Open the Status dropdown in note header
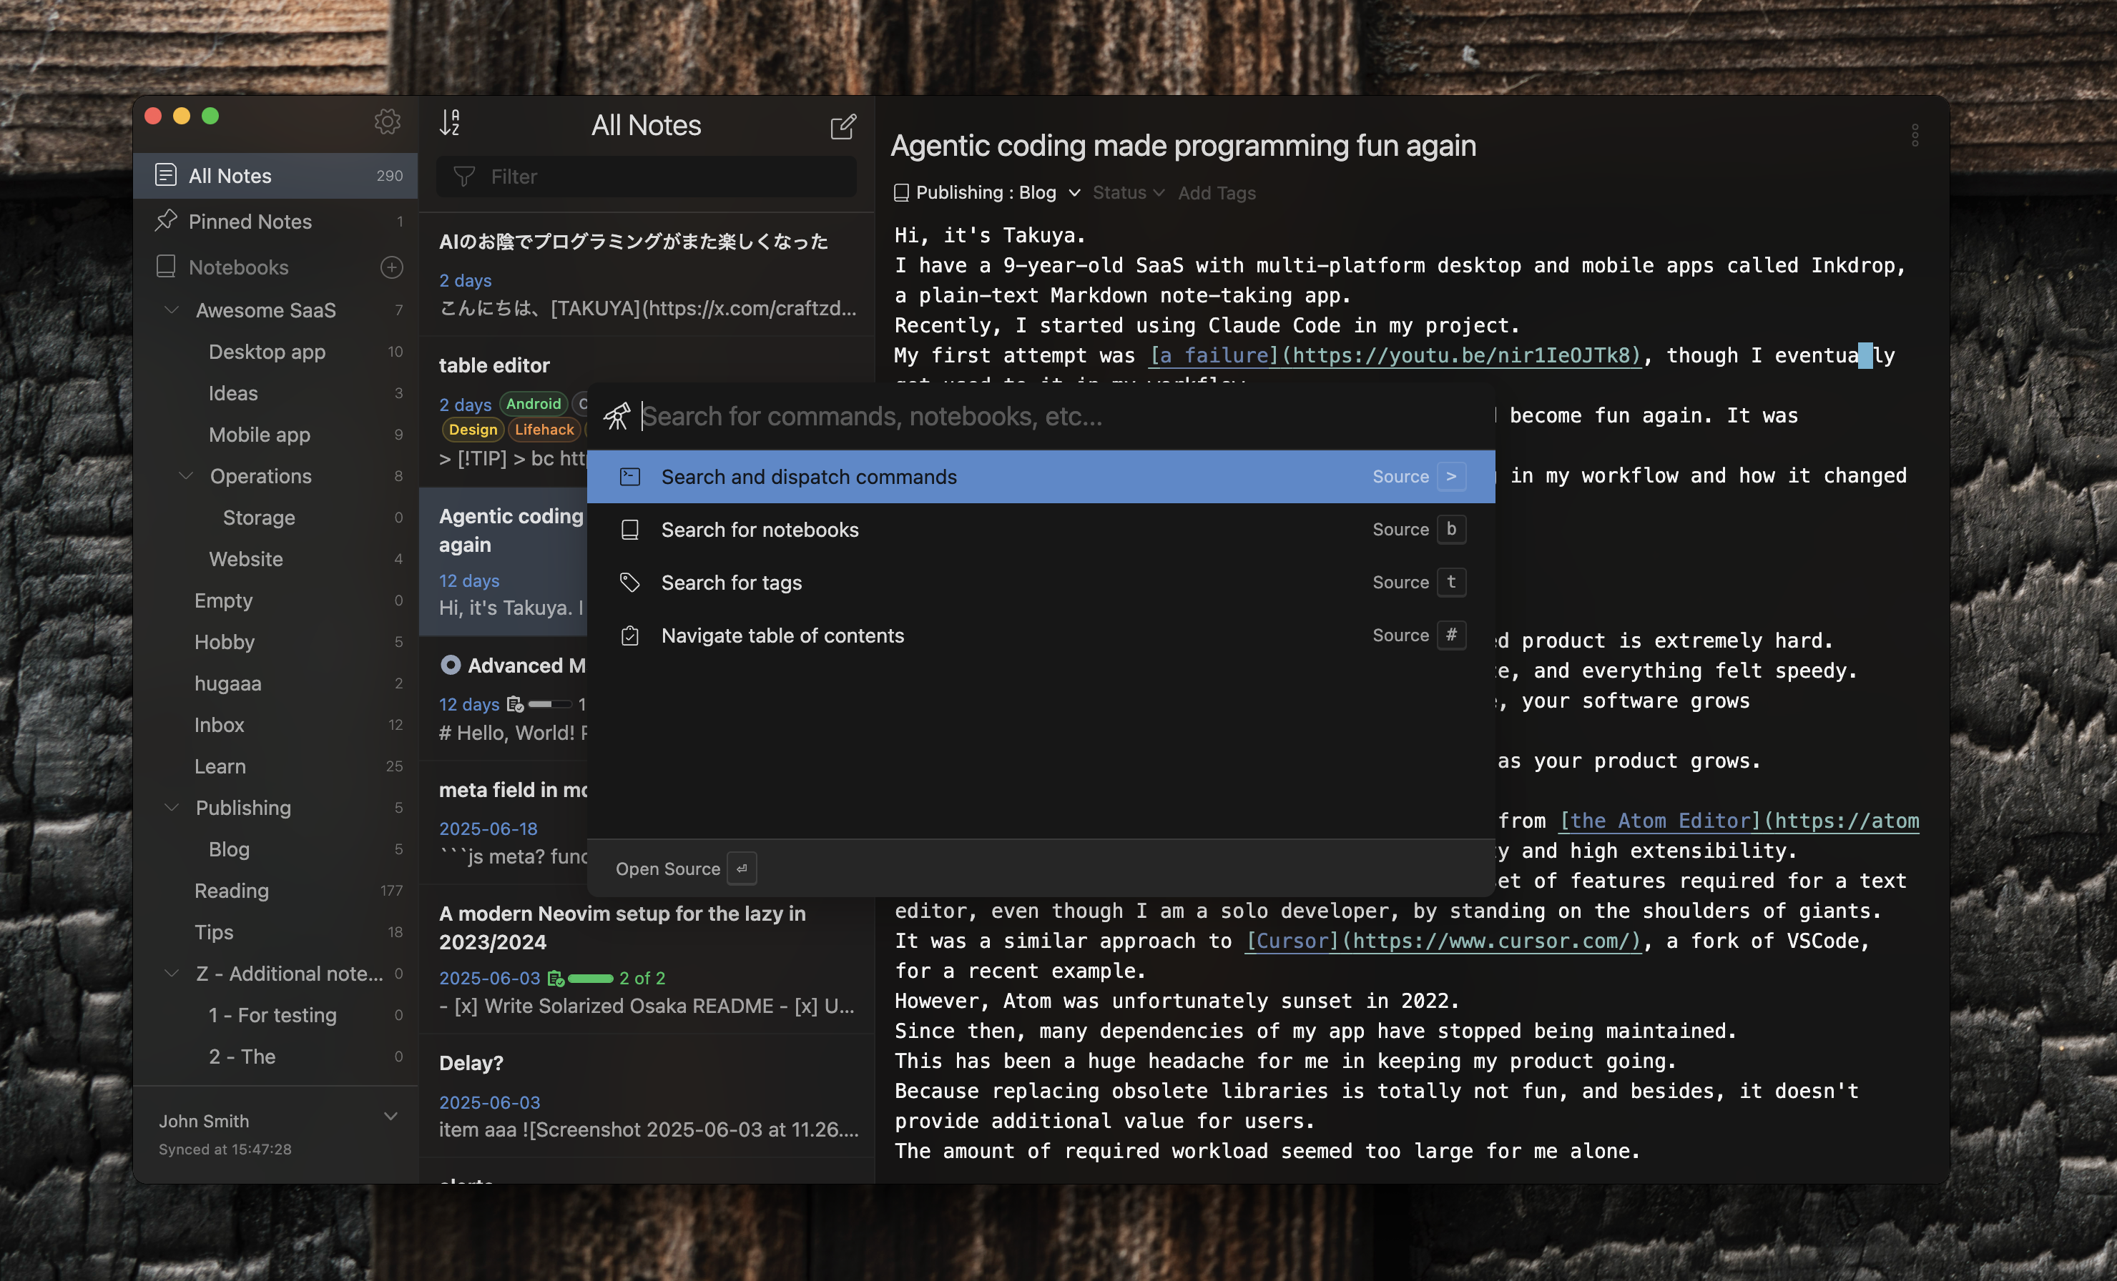 coord(1128,192)
